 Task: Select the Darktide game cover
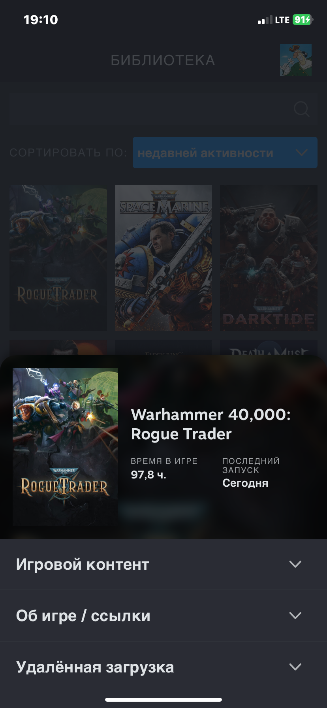[269, 258]
